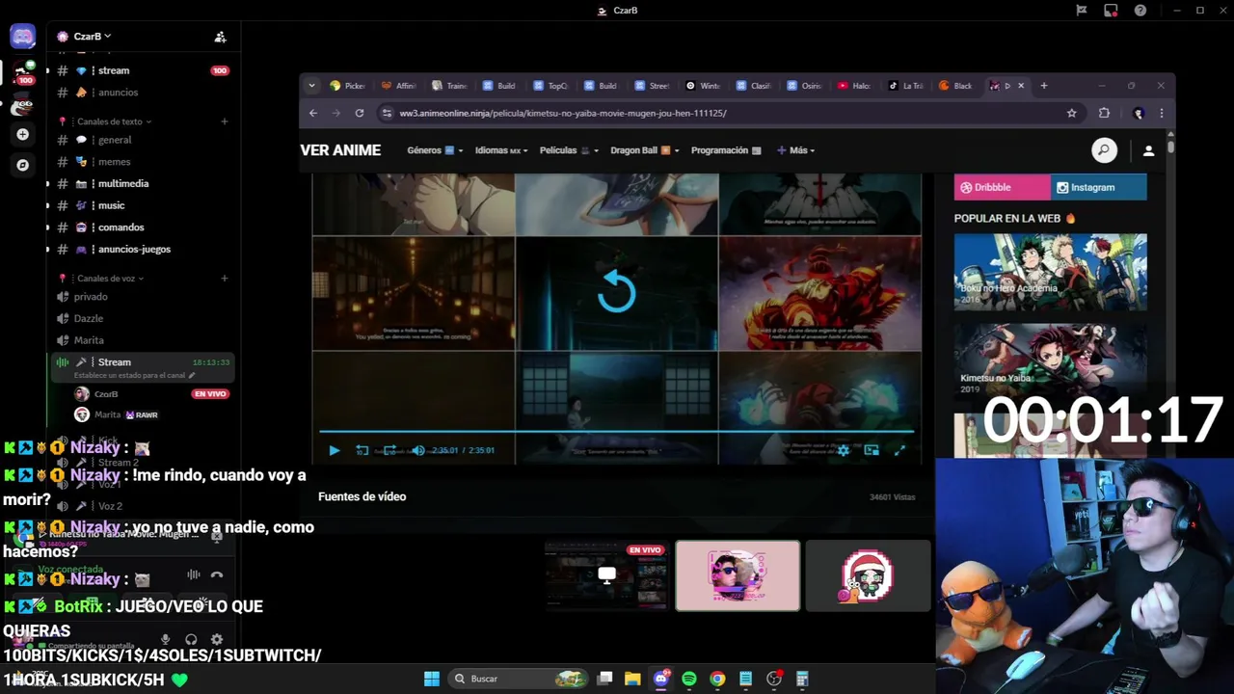Open video player settings gear
Screen dimensions: 1234x694
[x=844, y=450]
